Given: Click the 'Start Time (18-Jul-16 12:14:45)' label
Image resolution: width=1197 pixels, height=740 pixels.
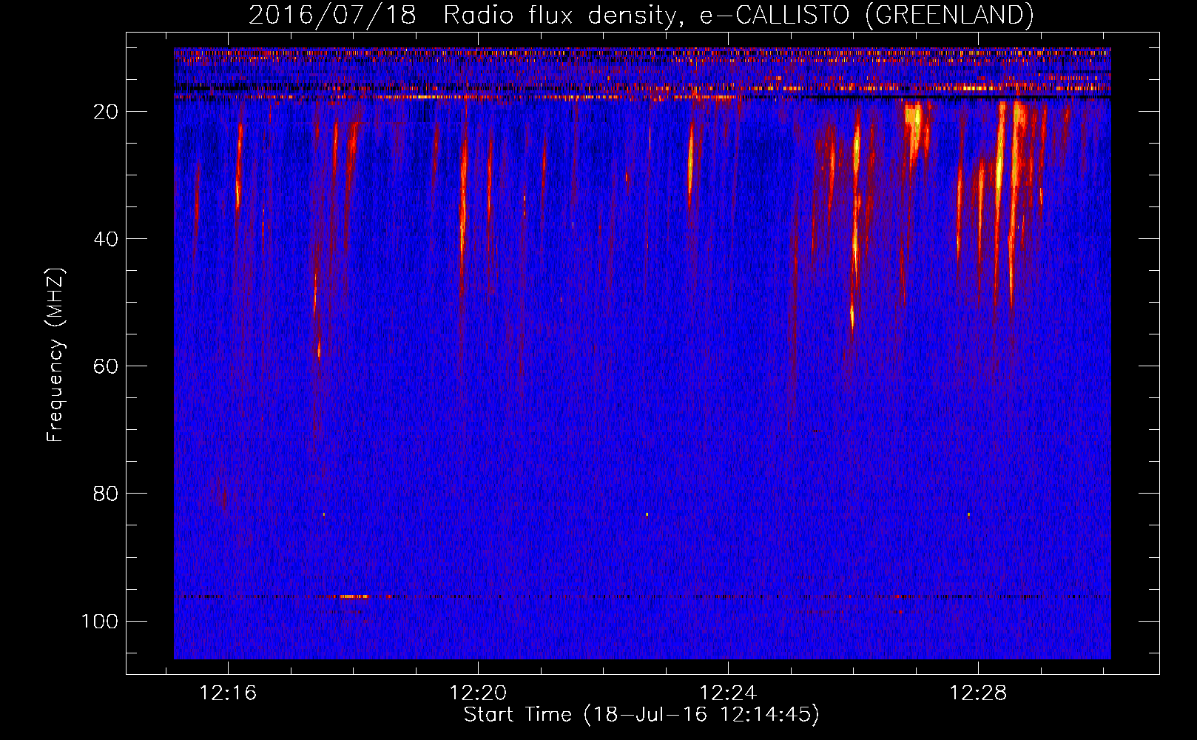Looking at the screenshot, I should click(641, 715).
